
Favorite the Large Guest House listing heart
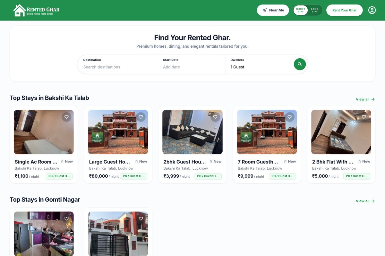141,117
